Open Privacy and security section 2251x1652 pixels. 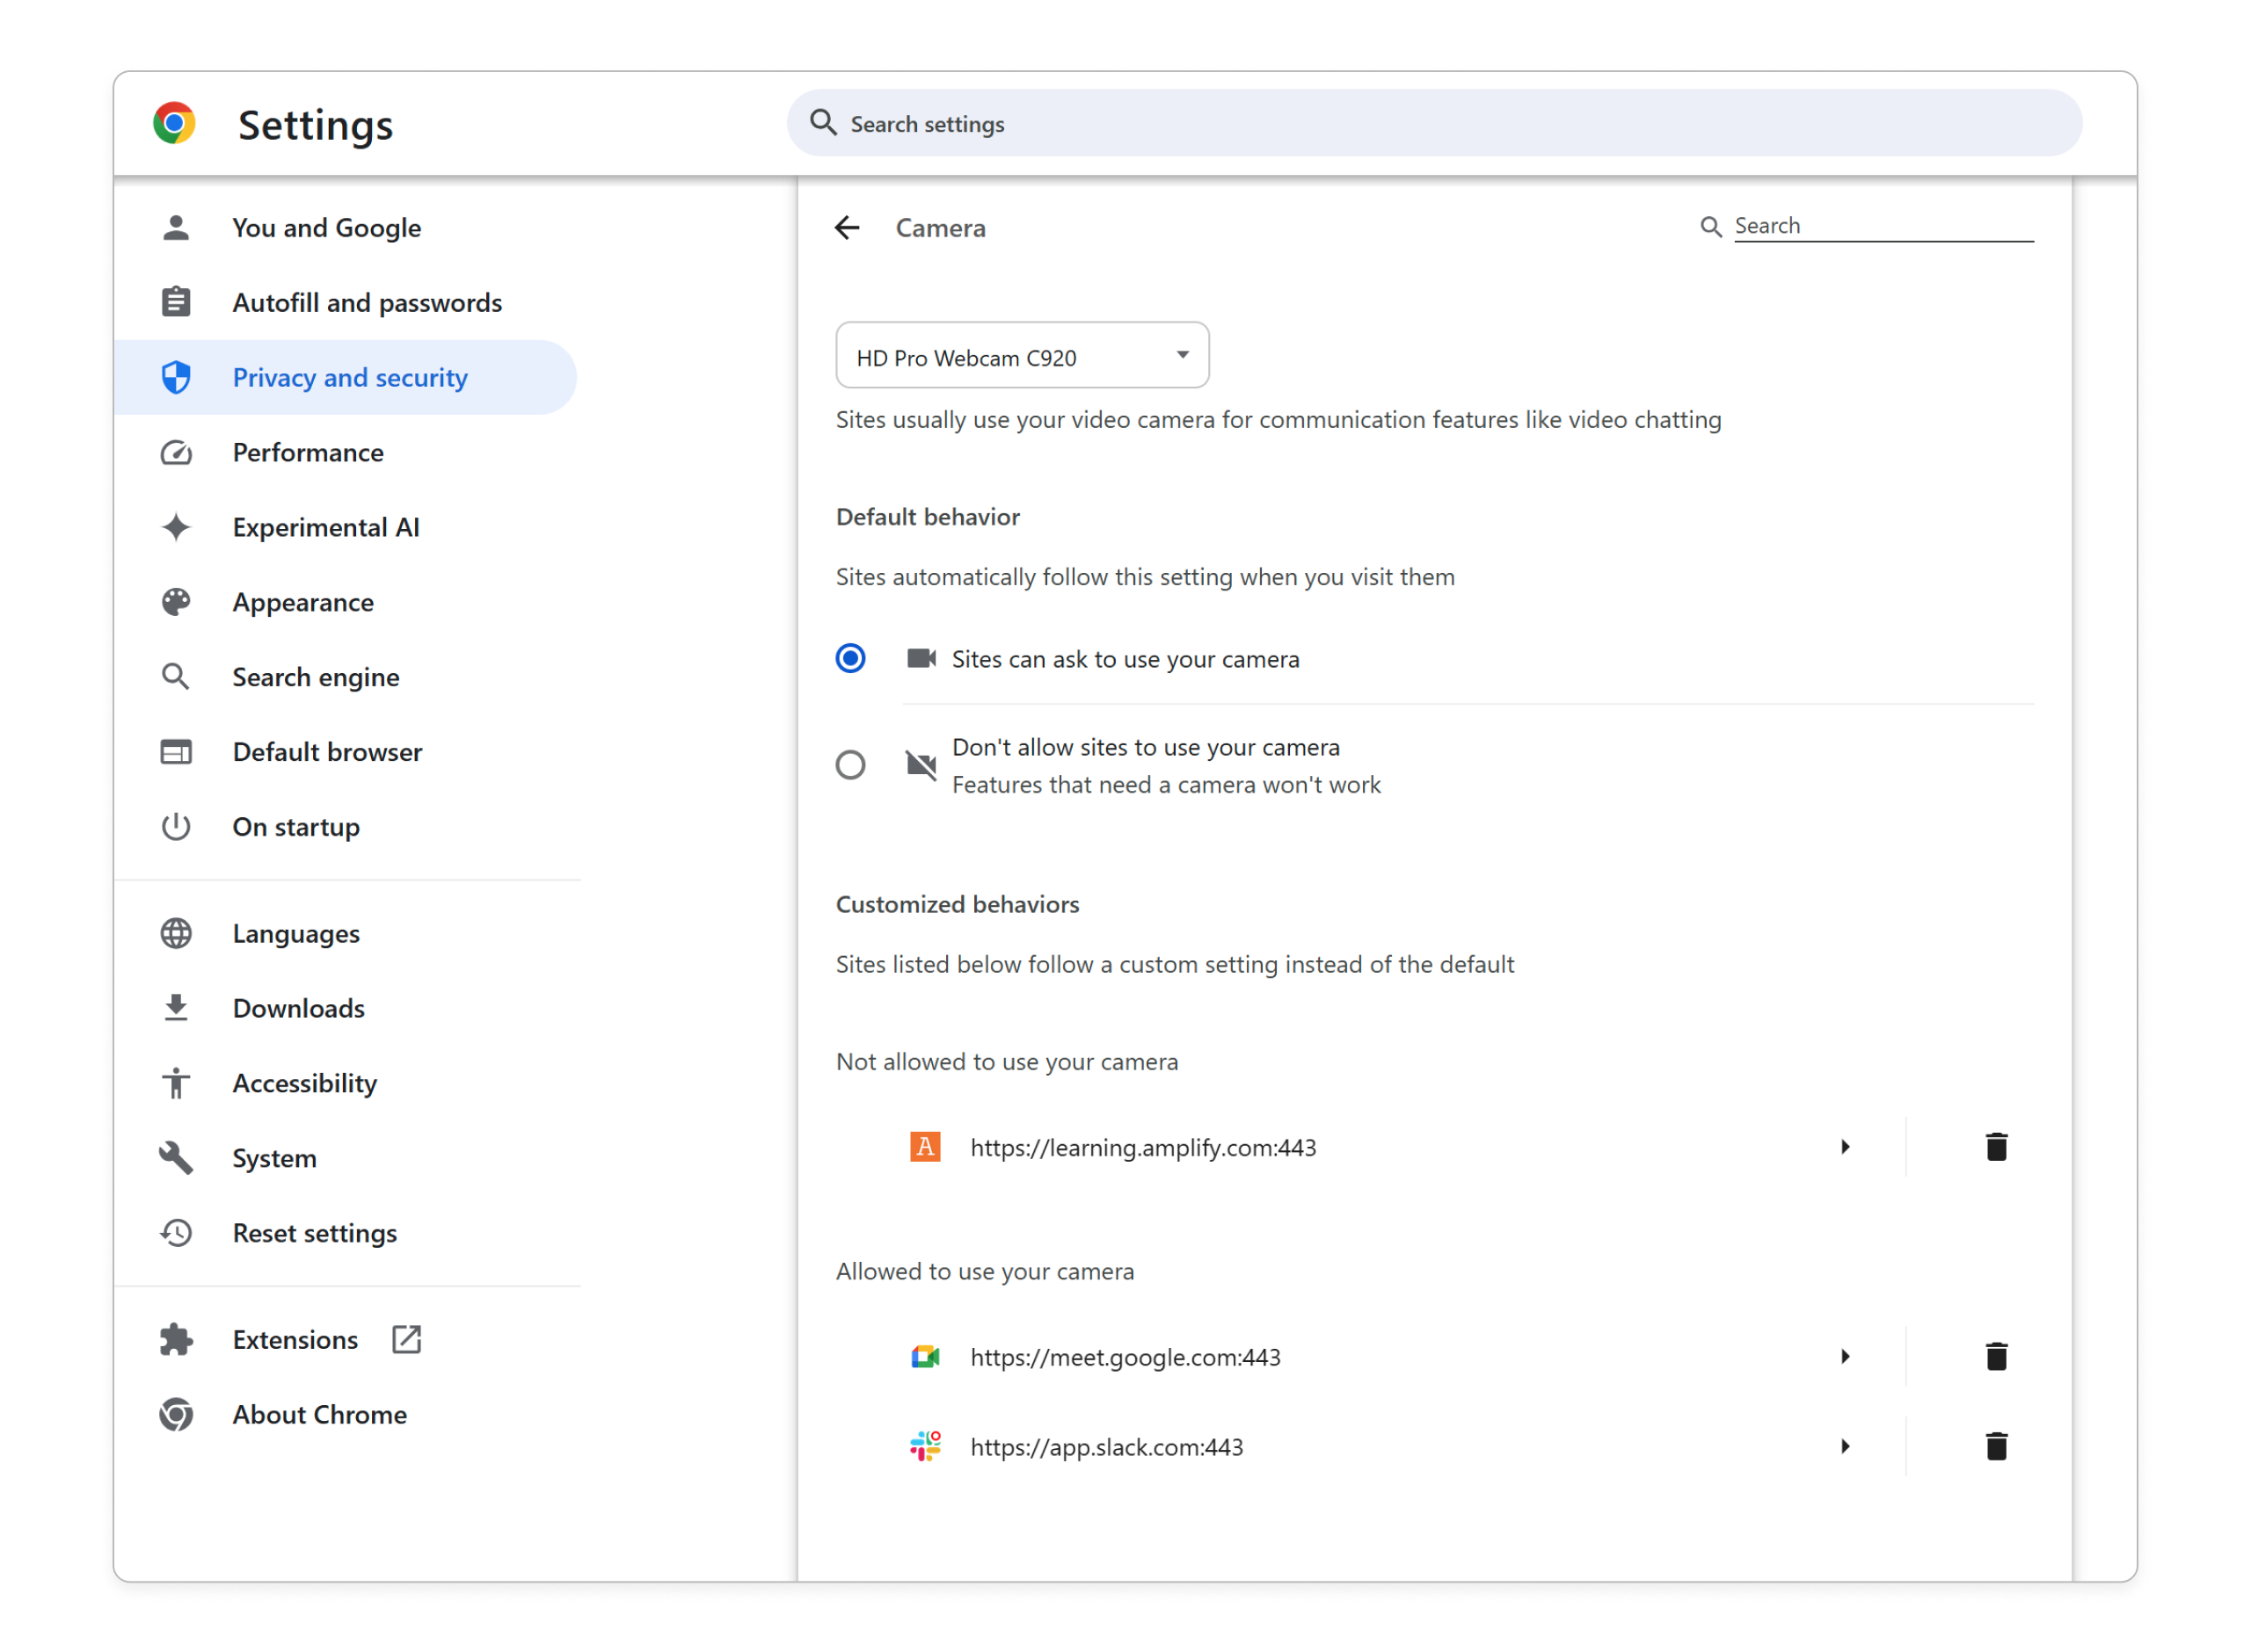tap(349, 378)
